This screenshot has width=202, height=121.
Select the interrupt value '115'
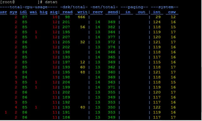point(157,62)
